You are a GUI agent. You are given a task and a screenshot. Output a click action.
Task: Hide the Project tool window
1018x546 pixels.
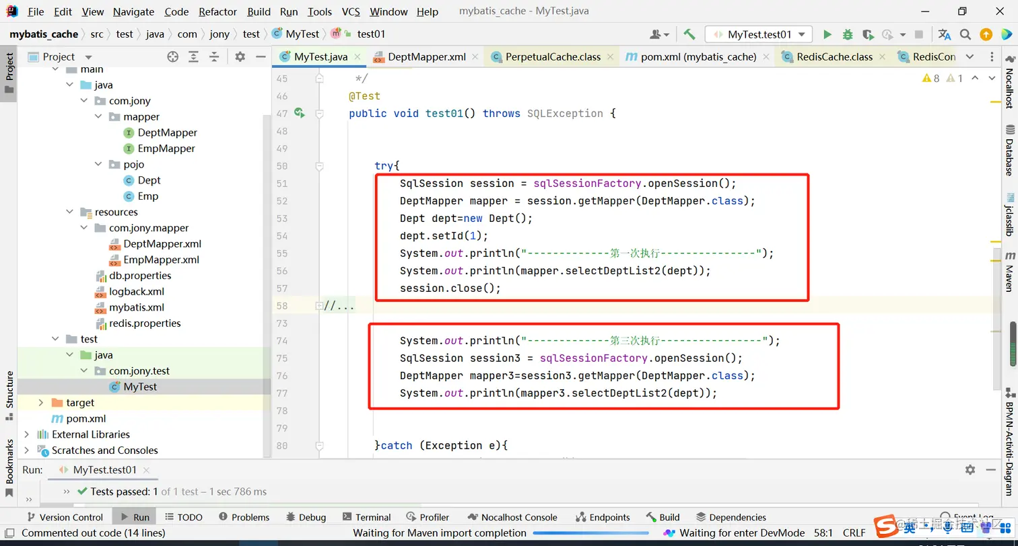(x=261, y=57)
